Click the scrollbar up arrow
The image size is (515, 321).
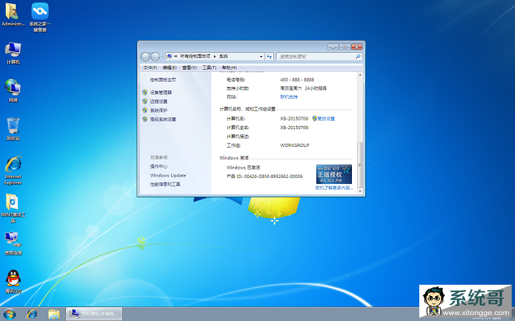(360, 75)
